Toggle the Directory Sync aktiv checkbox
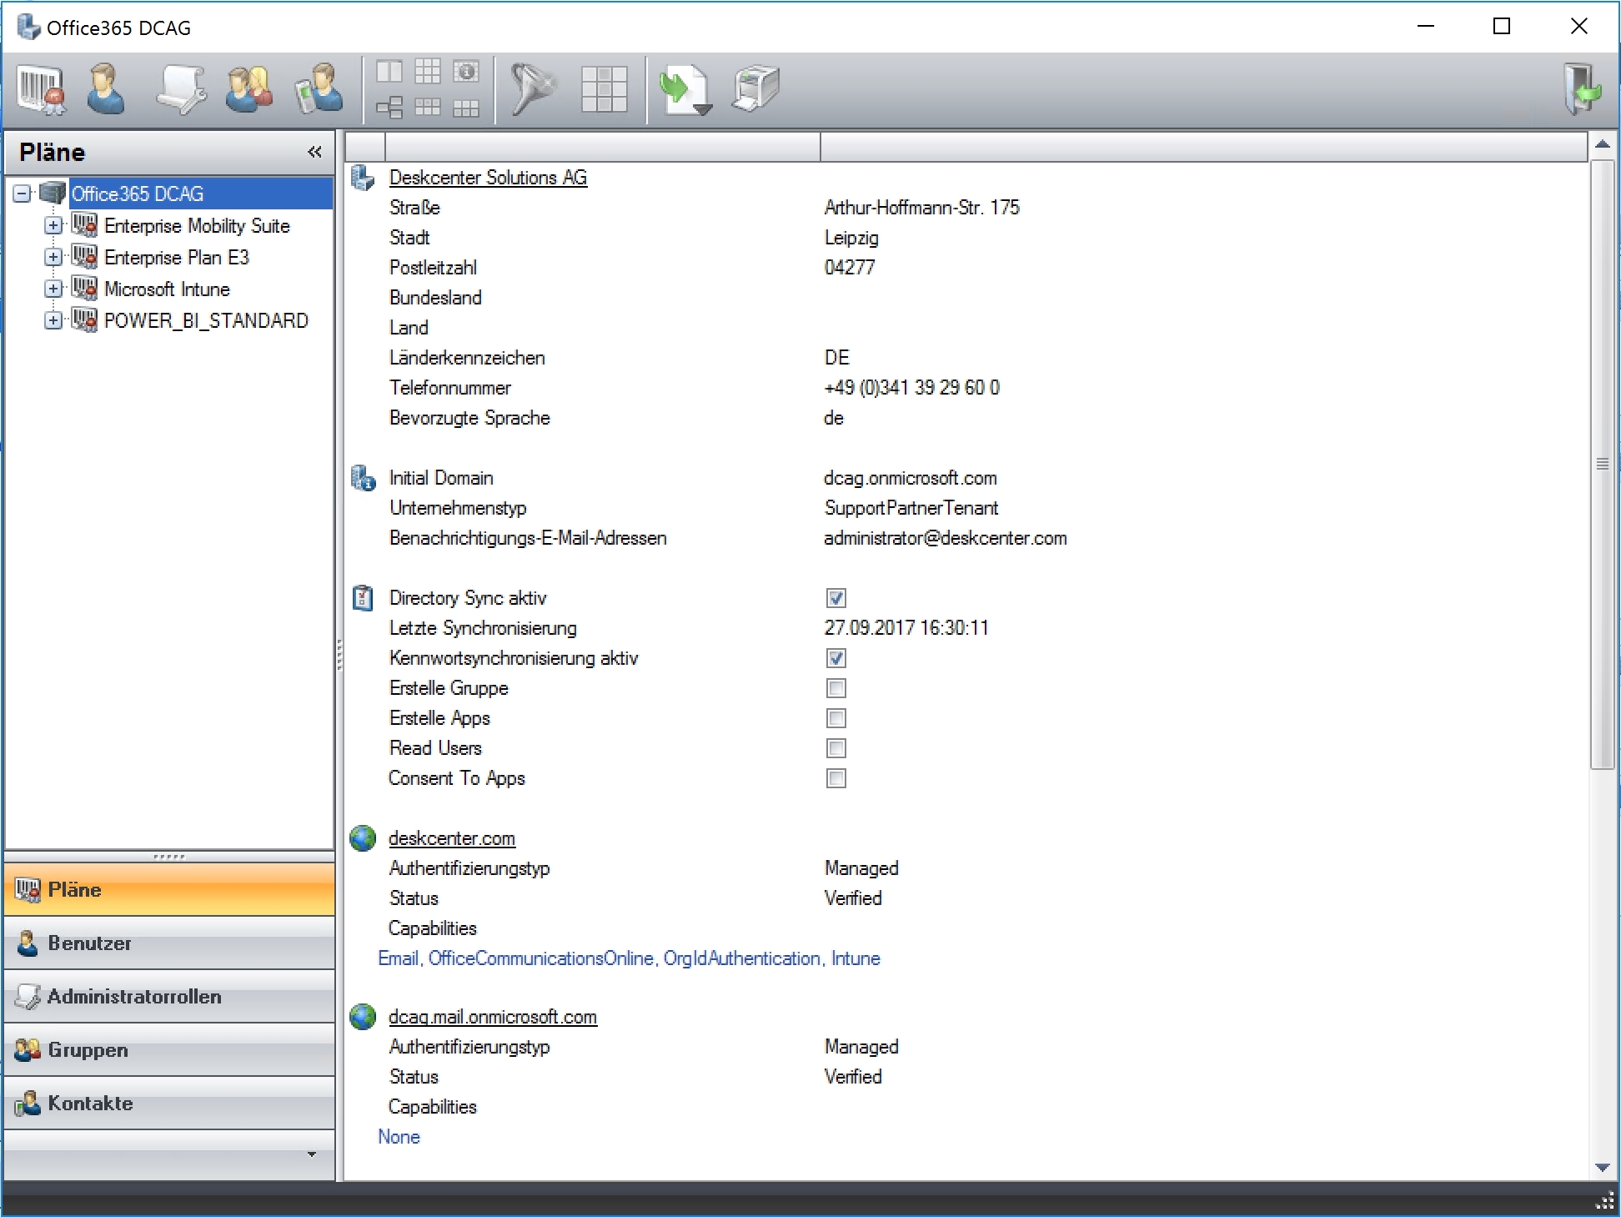The image size is (1621, 1217). point(836,598)
